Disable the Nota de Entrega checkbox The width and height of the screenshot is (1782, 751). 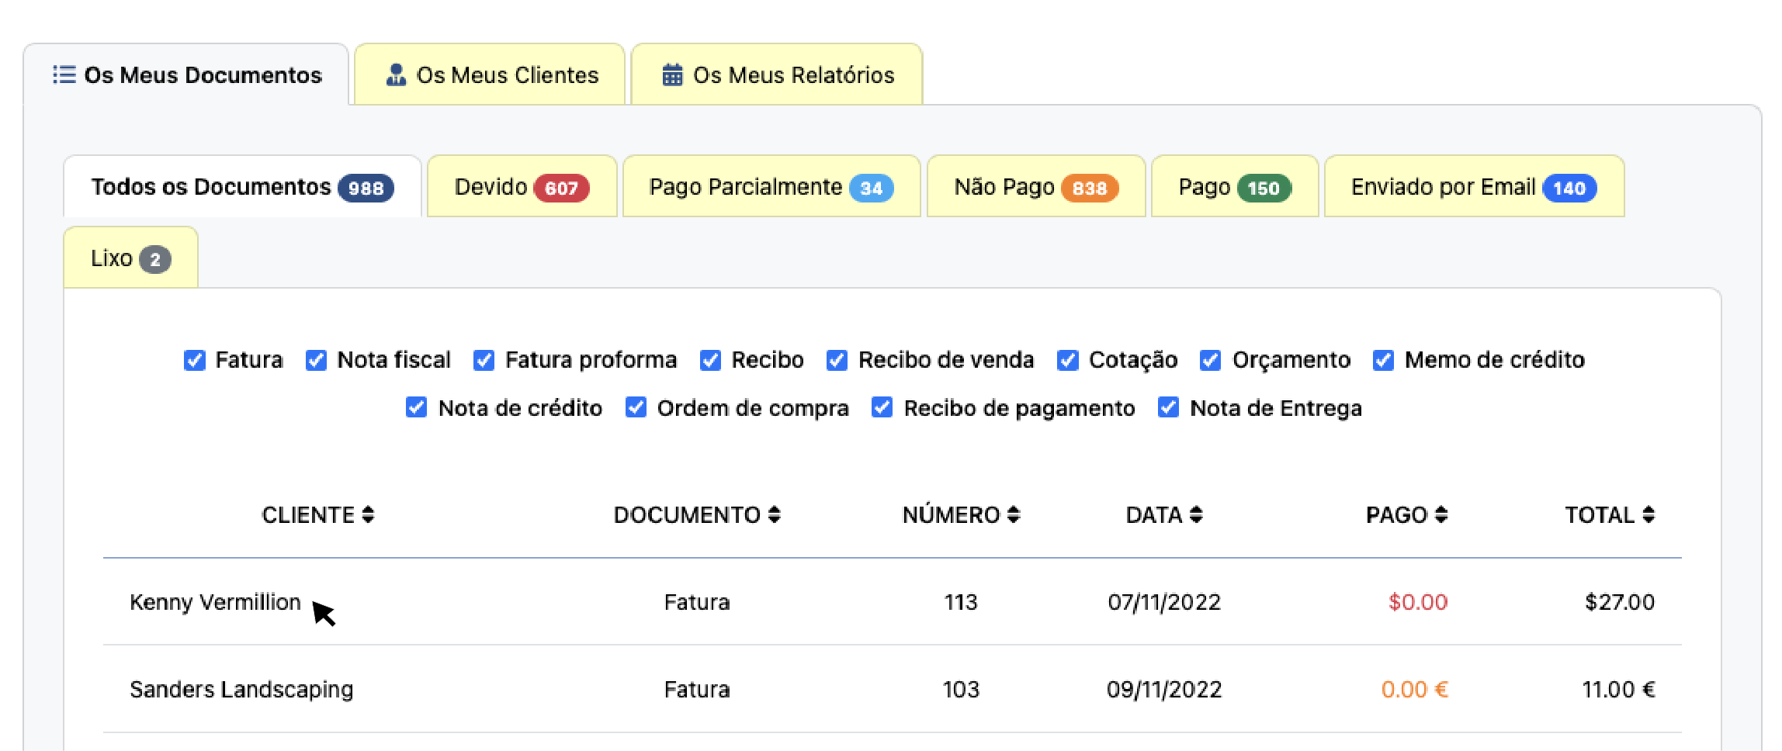(x=1168, y=407)
